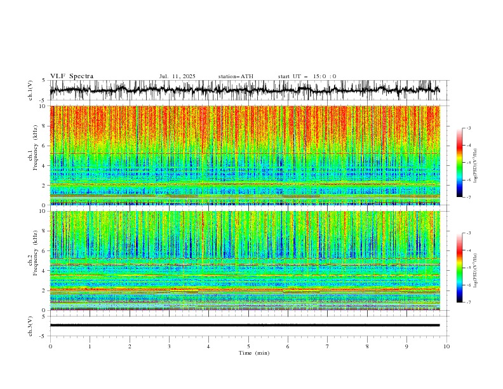Click the "VLF Spectra" title text

[72, 76]
